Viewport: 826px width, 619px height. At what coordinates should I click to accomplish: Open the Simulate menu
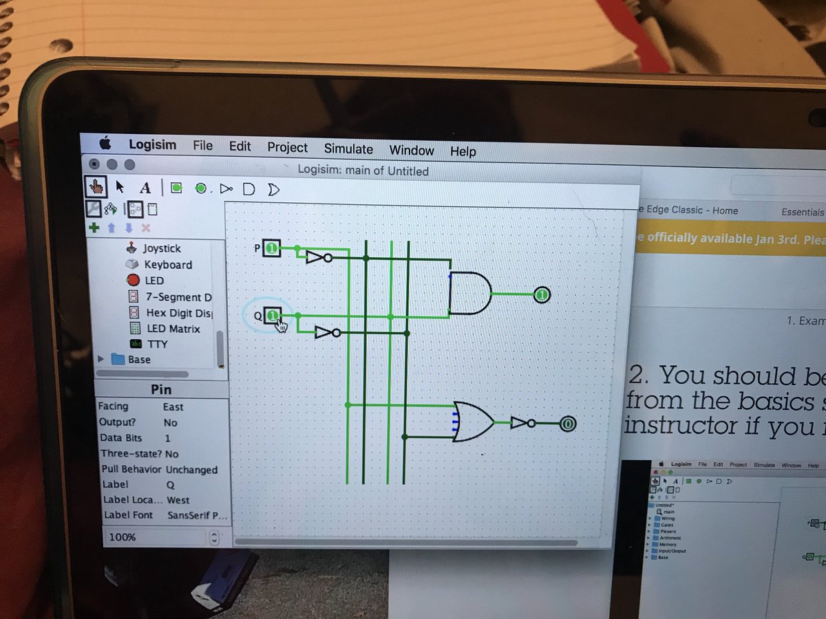pos(348,149)
